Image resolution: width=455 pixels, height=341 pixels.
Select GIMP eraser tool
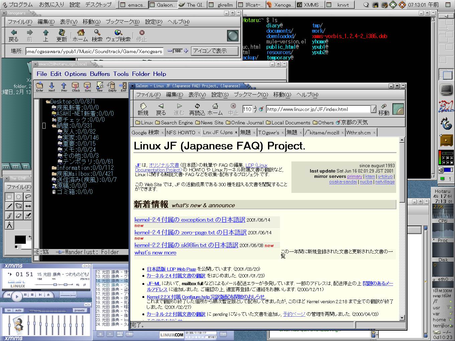pos(19,216)
